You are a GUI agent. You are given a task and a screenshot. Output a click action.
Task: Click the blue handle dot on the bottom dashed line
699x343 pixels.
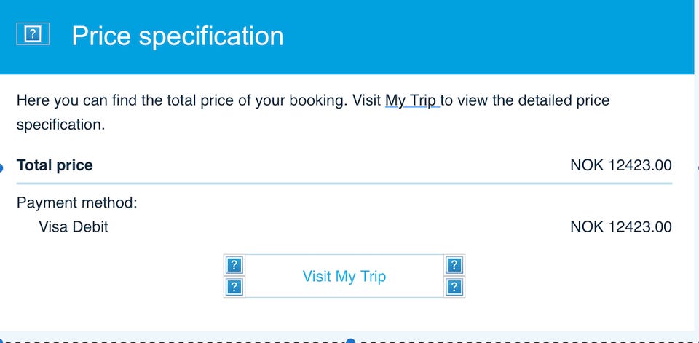(x=350, y=341)
